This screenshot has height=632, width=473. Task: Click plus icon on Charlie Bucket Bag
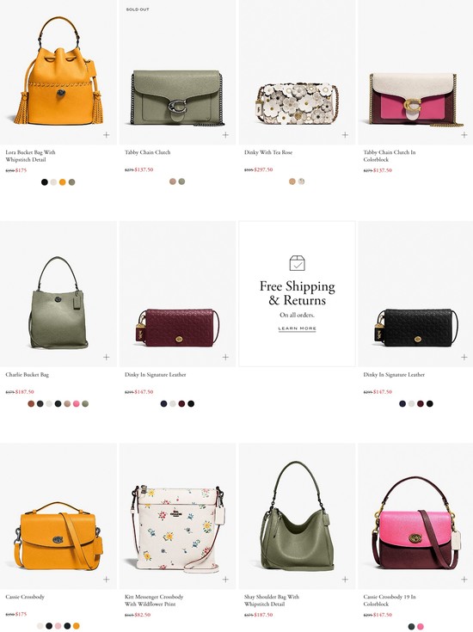coord(106,357)
